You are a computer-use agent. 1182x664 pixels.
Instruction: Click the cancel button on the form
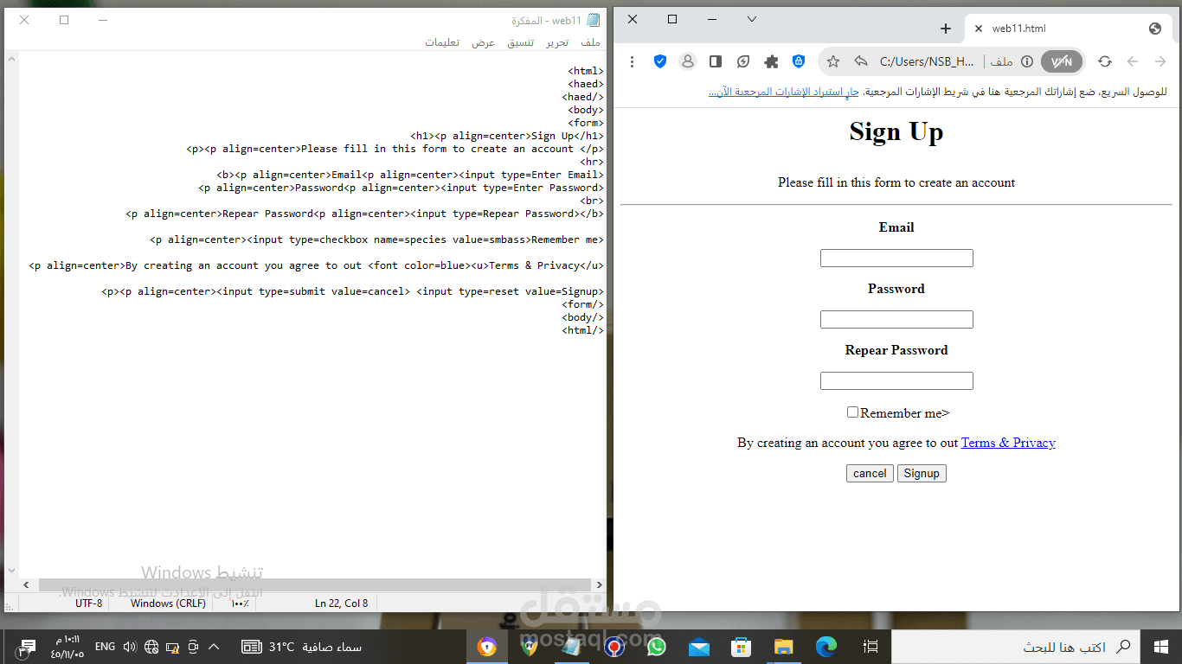(870, 474)
